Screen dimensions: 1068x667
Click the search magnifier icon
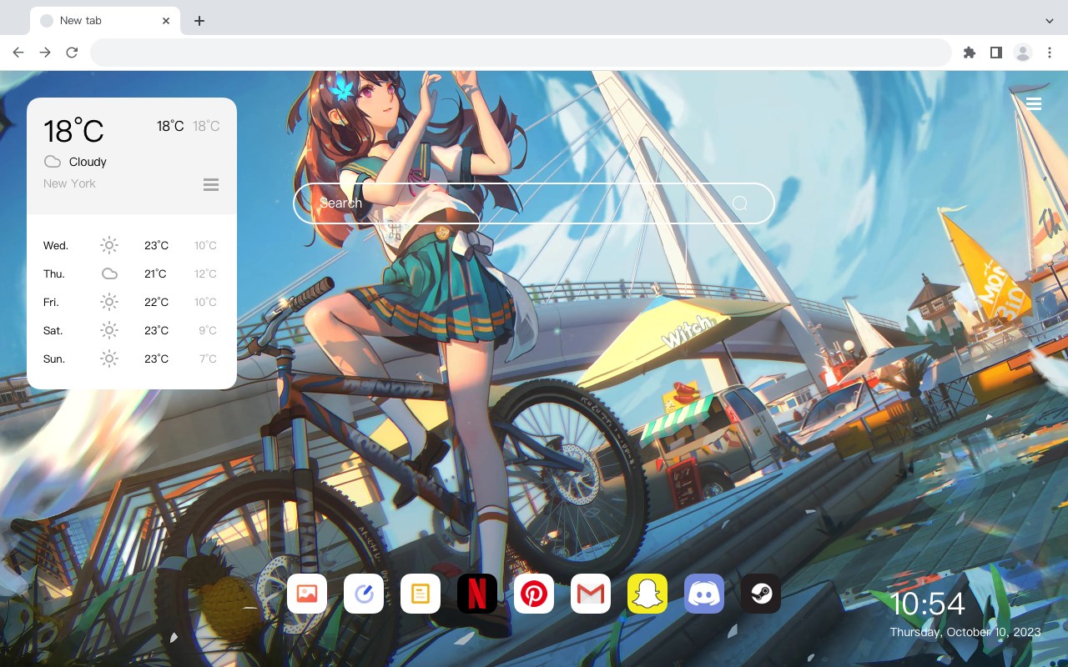click(x=740, y=203)
